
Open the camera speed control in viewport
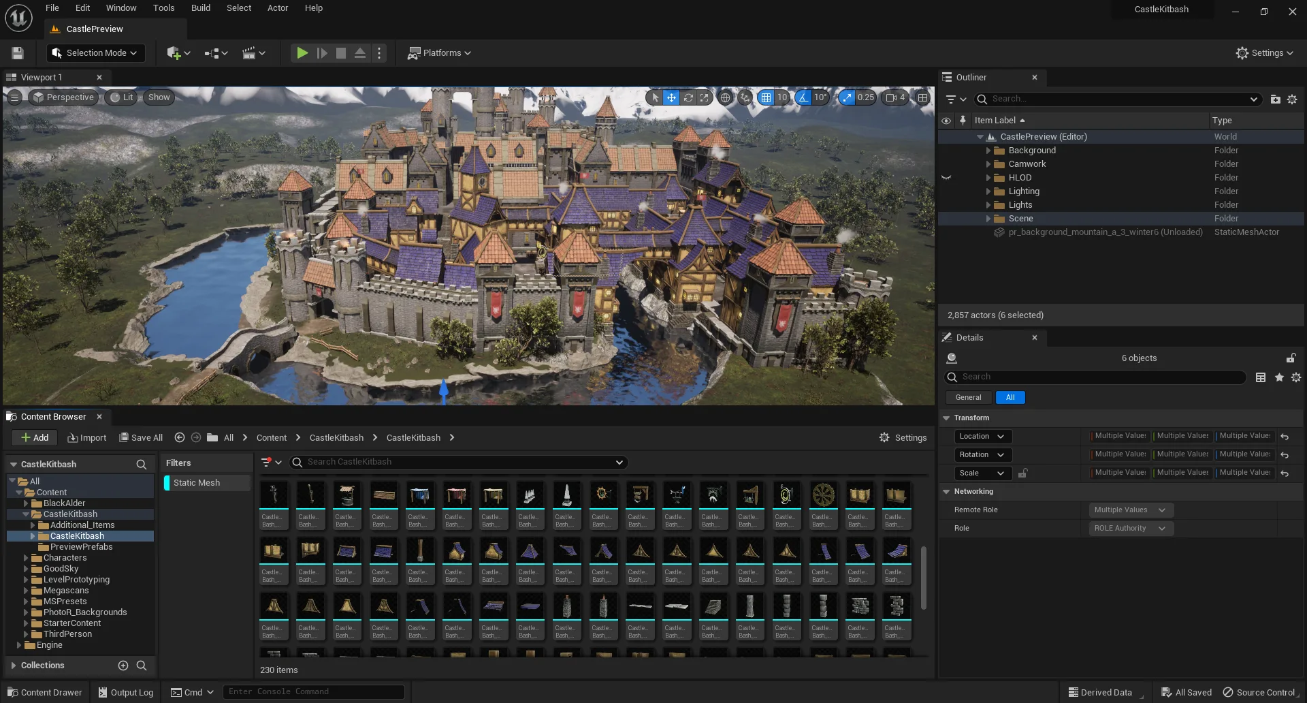click(894, 97)
